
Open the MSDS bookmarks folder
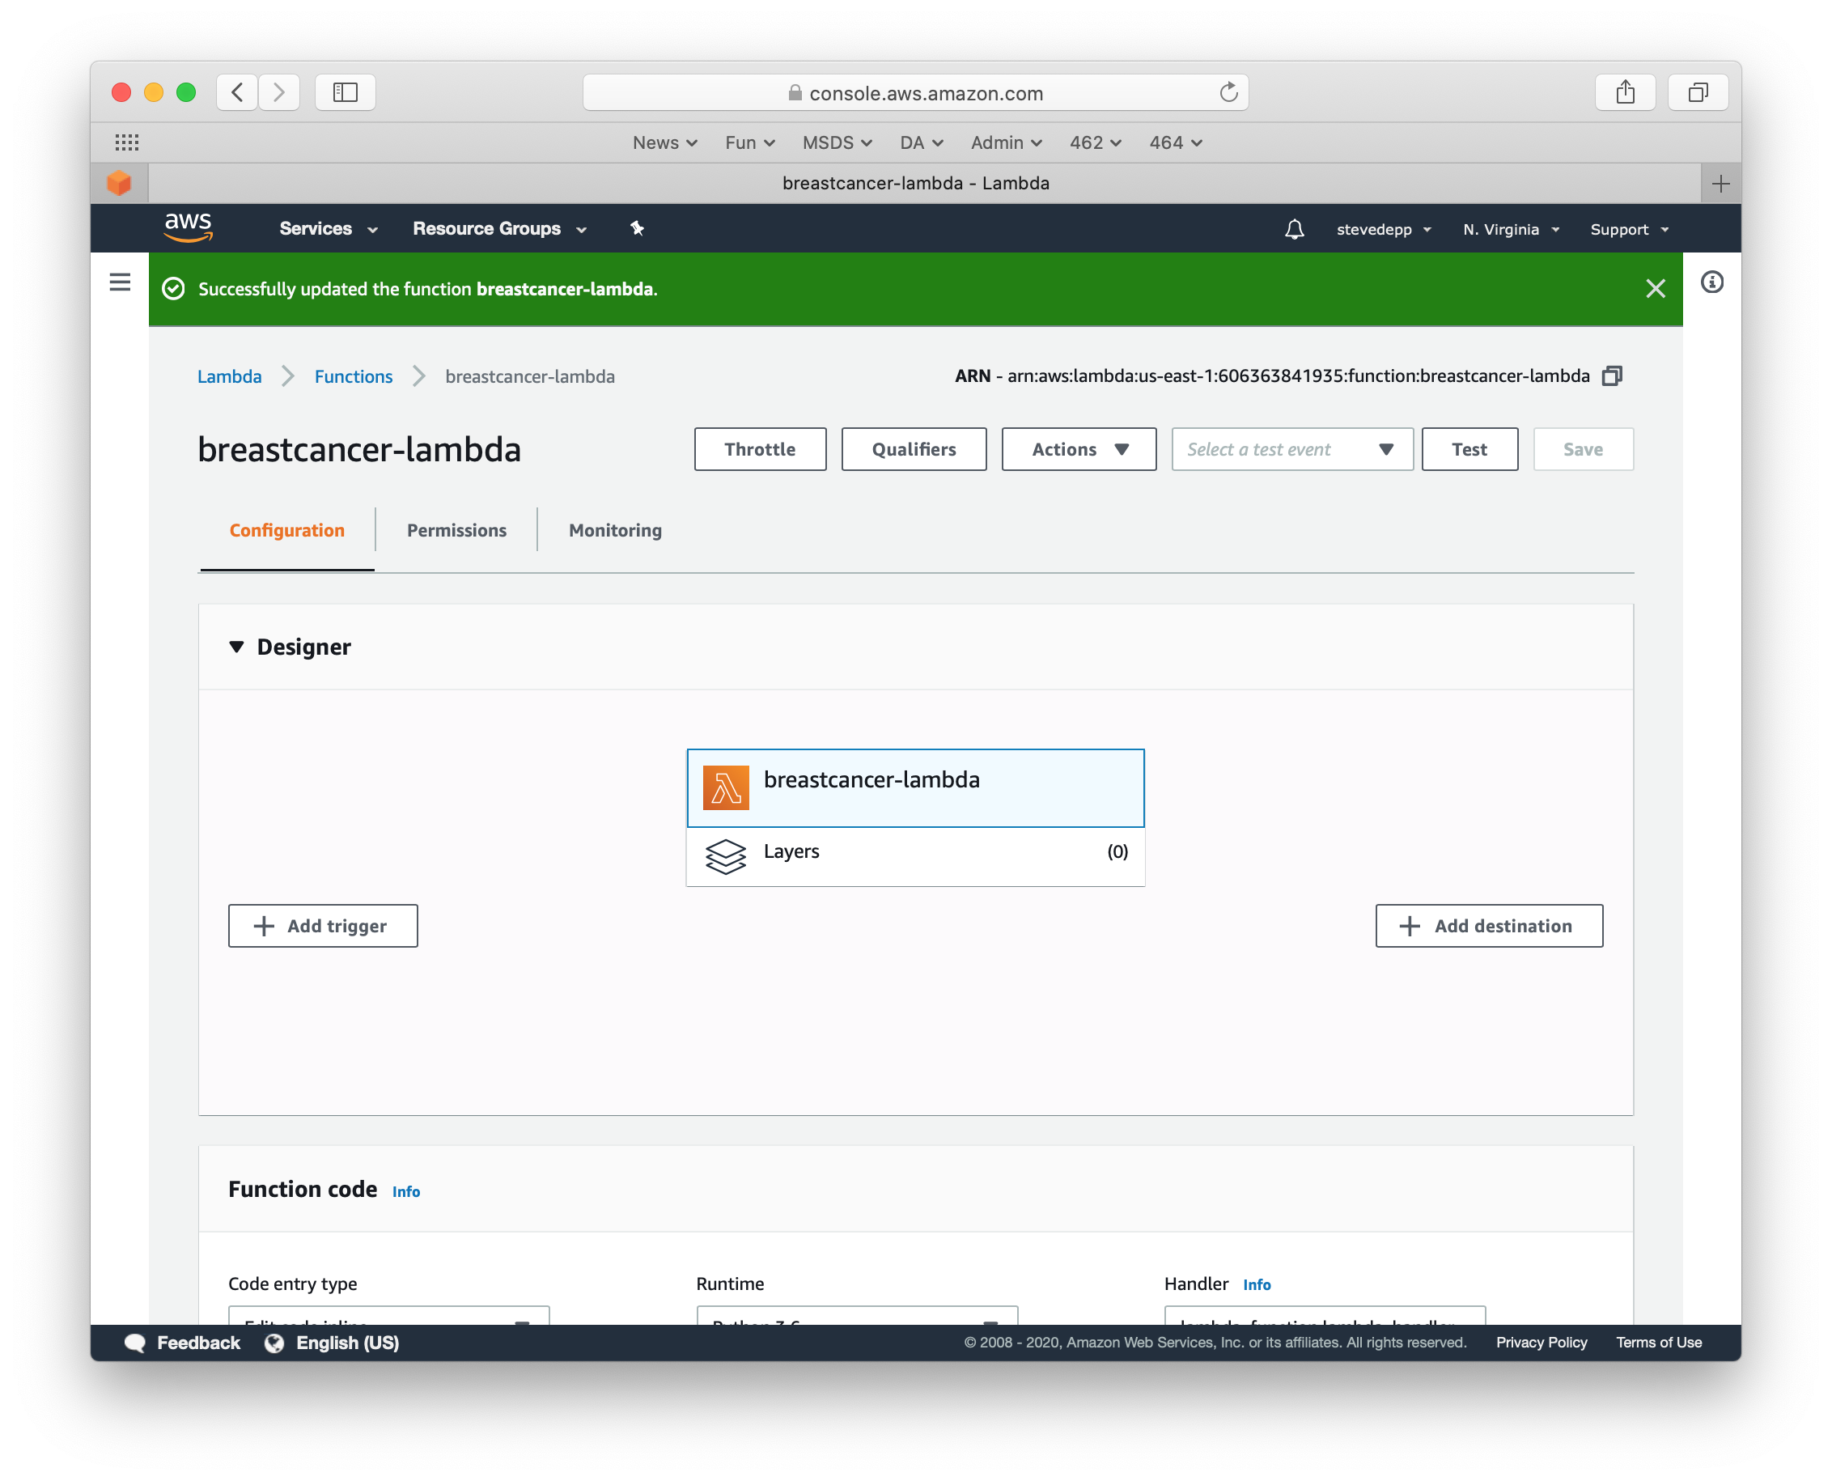(x=837, y=142)
